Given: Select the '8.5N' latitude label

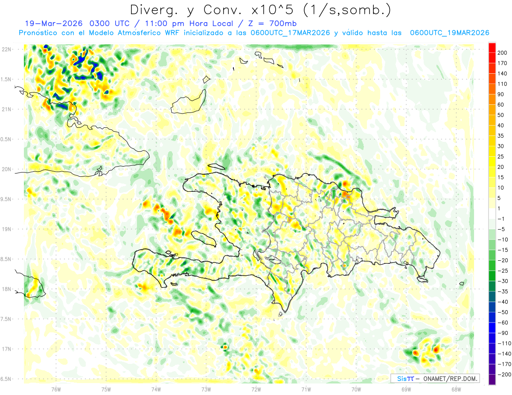Looking at the screenshot, I should pos(6,259).
